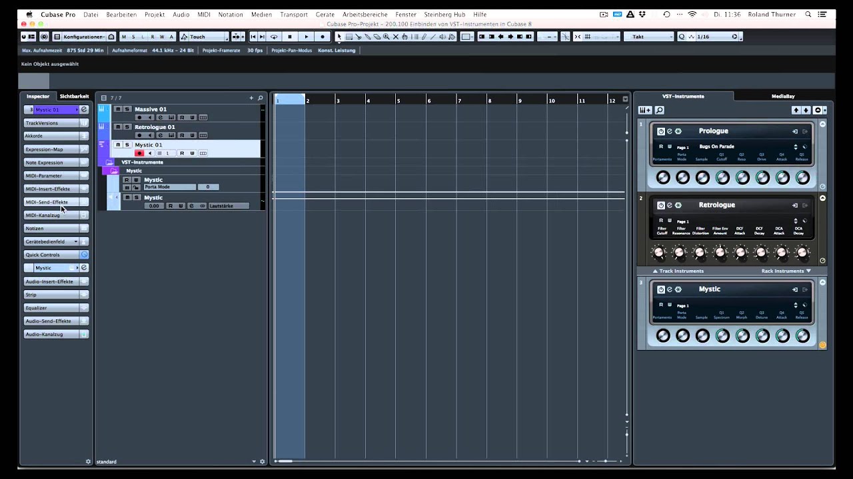
Task: Open track list search magnifier
Action: pos(260,98)
